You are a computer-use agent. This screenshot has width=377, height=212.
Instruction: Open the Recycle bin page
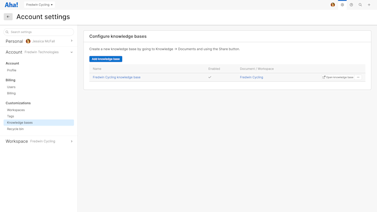coord(15,129)
